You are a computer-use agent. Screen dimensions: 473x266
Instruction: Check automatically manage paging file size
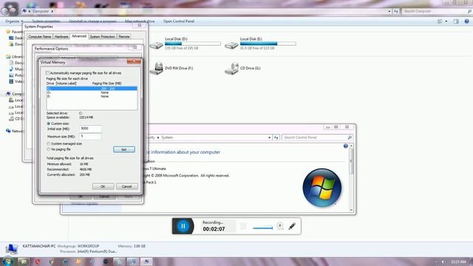[x=47, y=73]
